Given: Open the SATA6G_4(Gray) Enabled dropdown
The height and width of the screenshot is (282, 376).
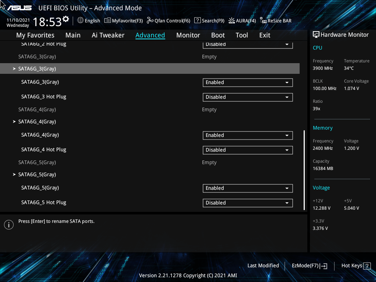Looking at the screenshot, I should point(248,135).
